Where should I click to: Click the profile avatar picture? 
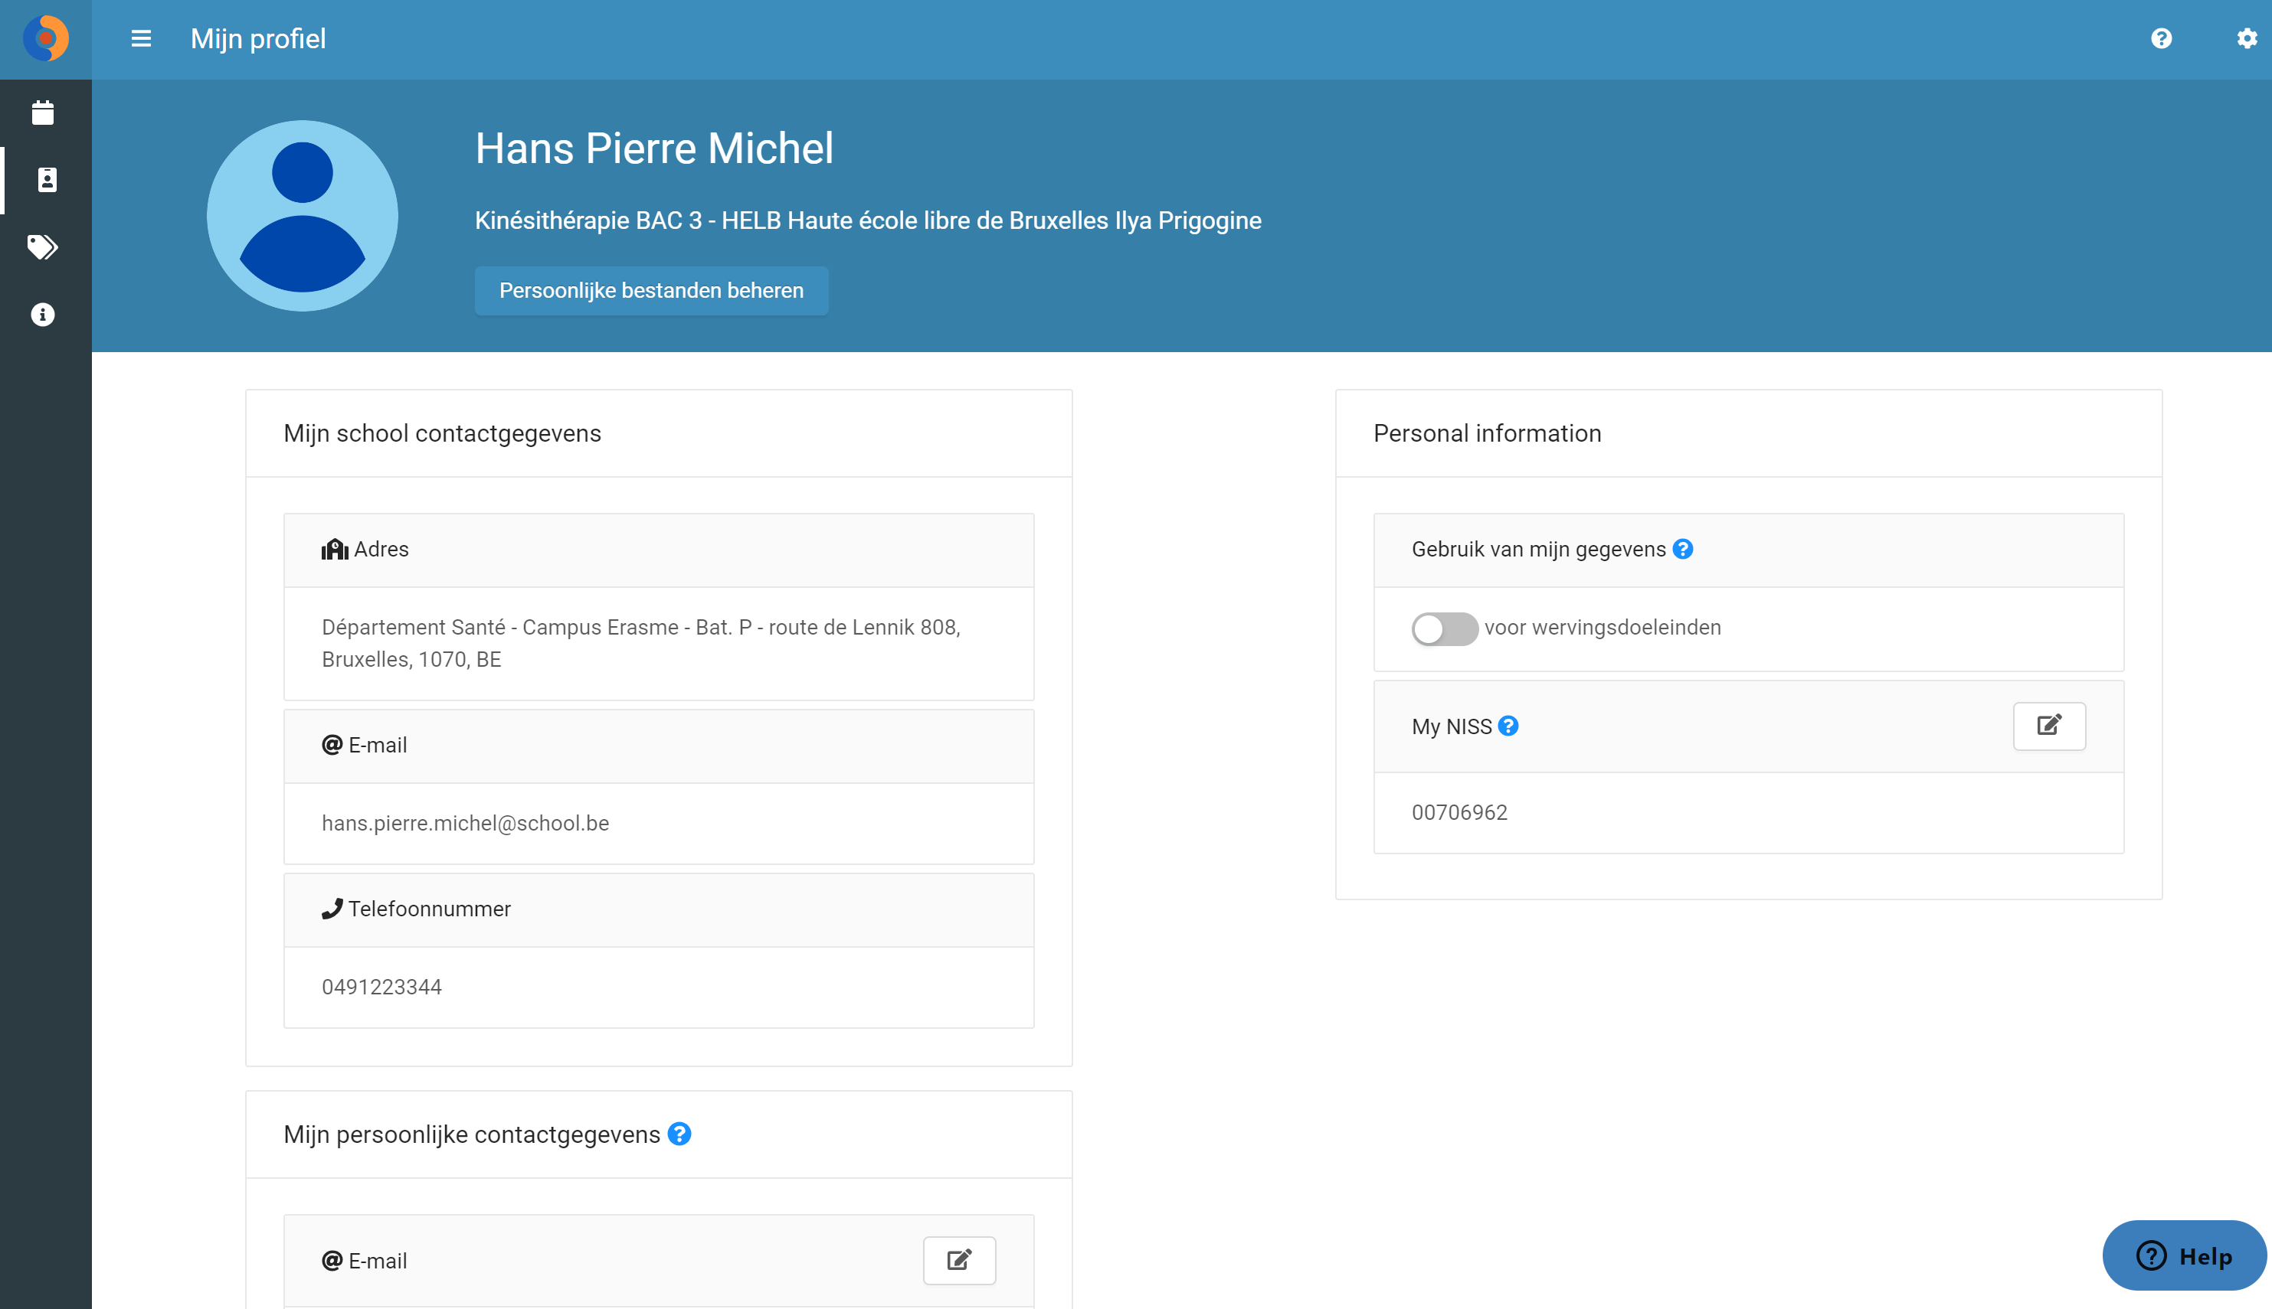click(303, 216)
